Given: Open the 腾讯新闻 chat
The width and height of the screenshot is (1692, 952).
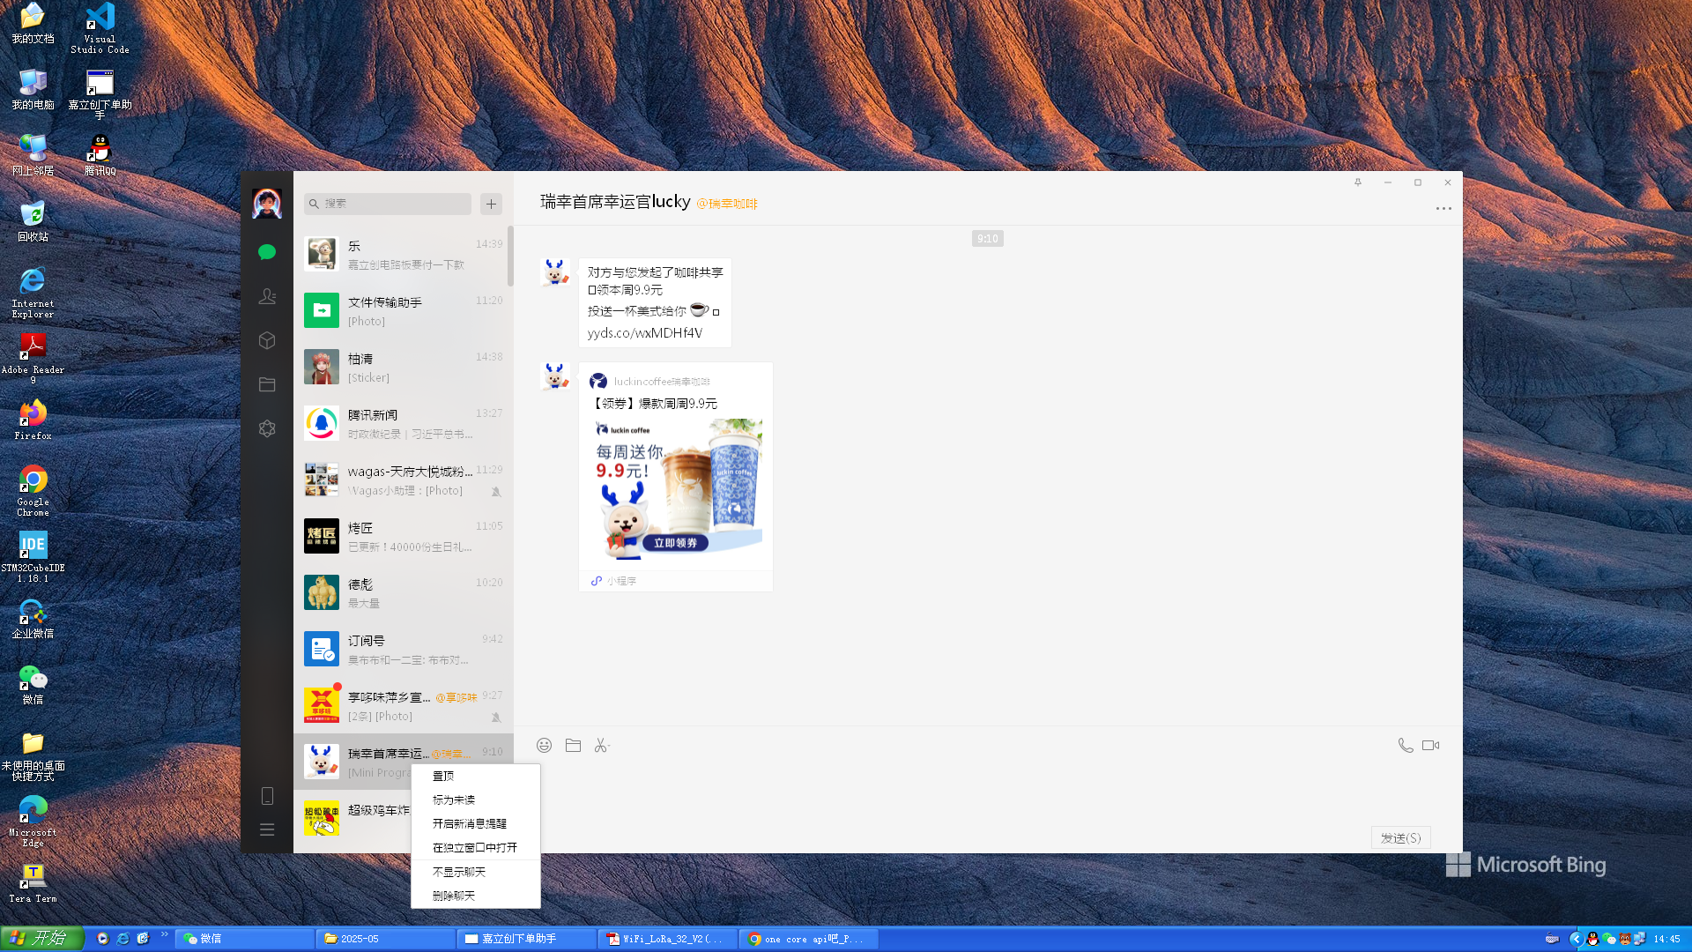Looking at the screenshot, I should click(x=403, y=423).
